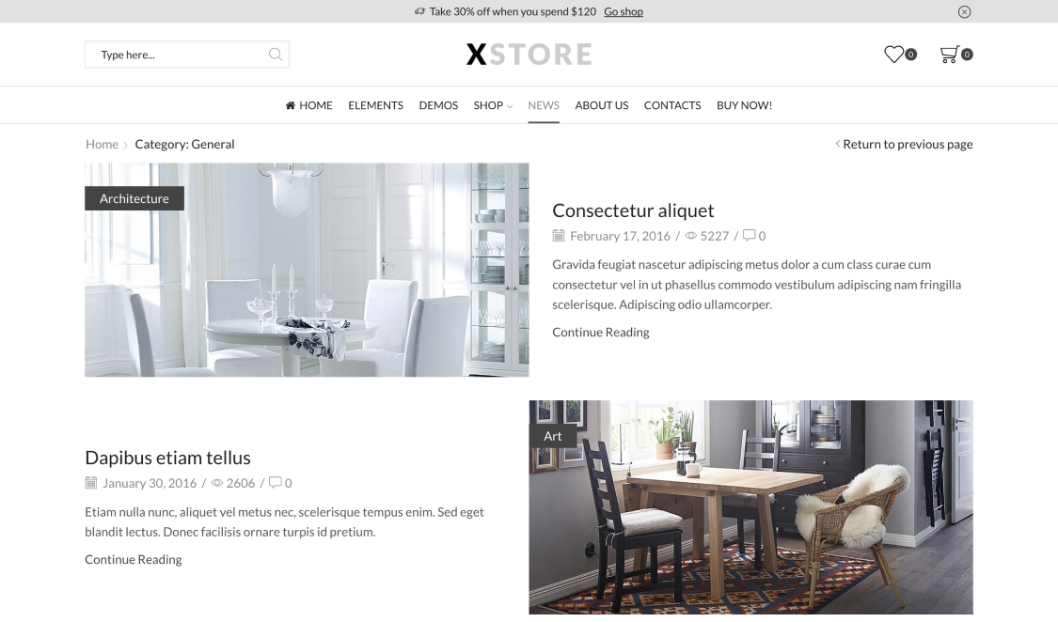Click the comment icon on Dapibus etiam tellus

275,482
